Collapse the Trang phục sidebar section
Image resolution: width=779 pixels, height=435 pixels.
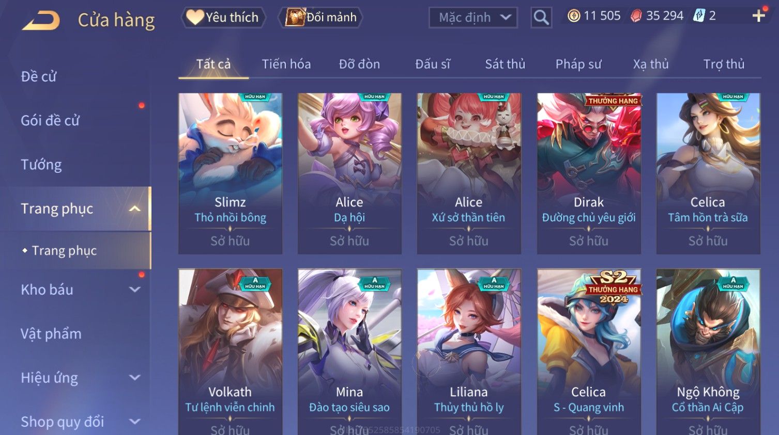click(x=135, y=208)
